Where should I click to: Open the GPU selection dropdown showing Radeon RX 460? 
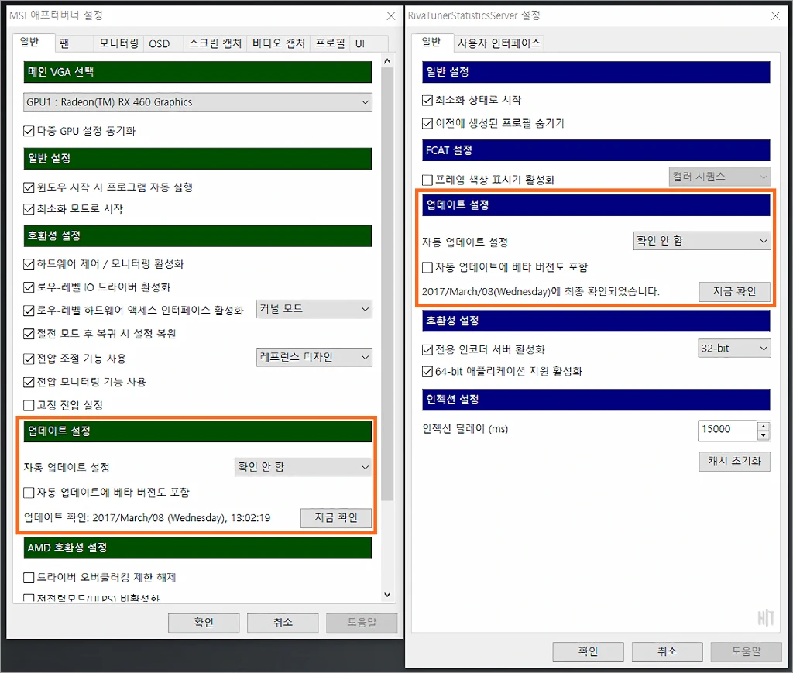coord(196,101)
